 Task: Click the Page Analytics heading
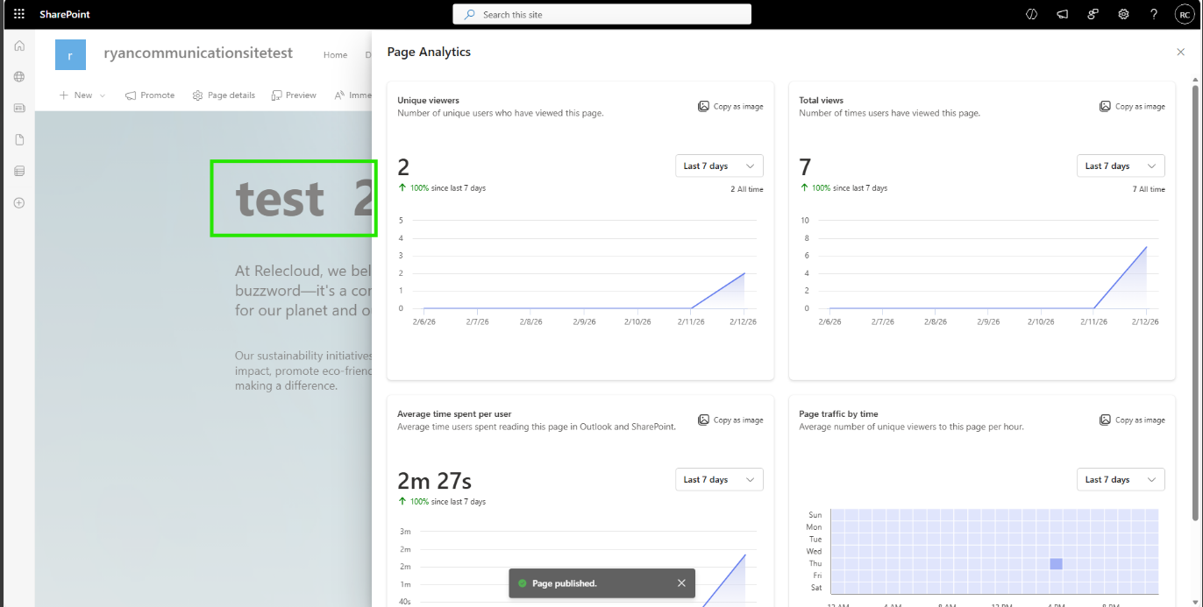(429, 52)
